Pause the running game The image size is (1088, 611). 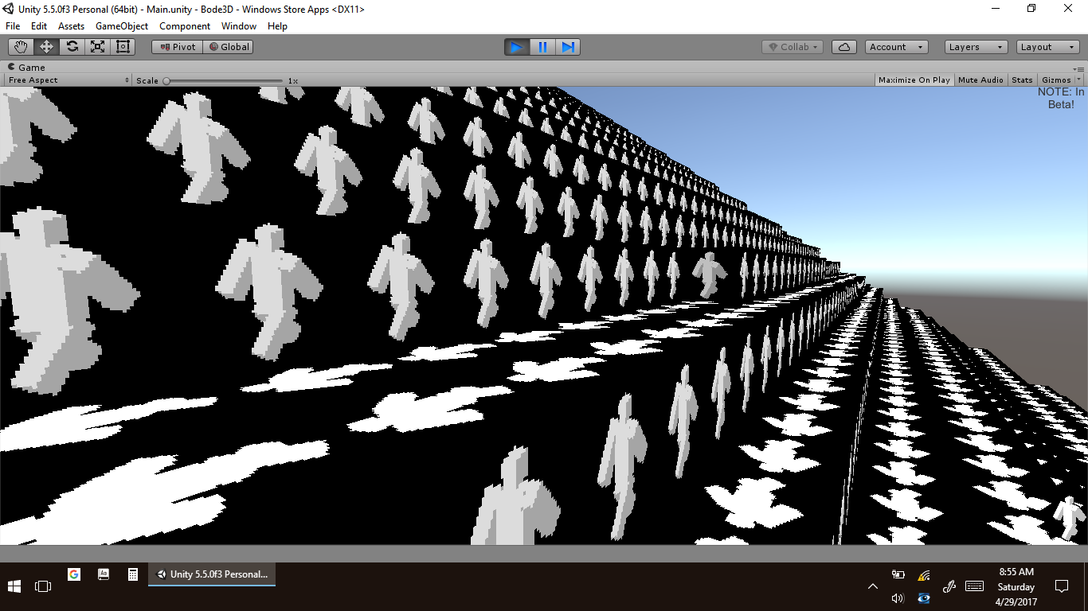coord(542,47)
